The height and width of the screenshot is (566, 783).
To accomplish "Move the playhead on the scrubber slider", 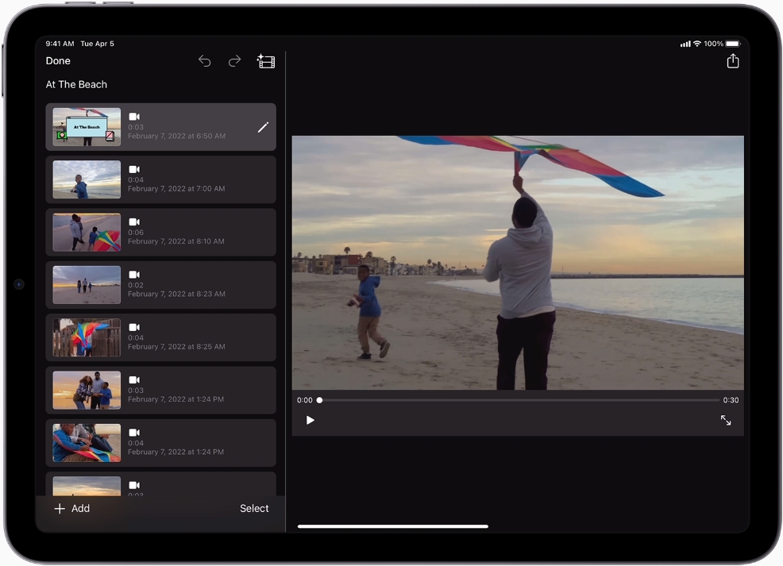I will 319,400.
